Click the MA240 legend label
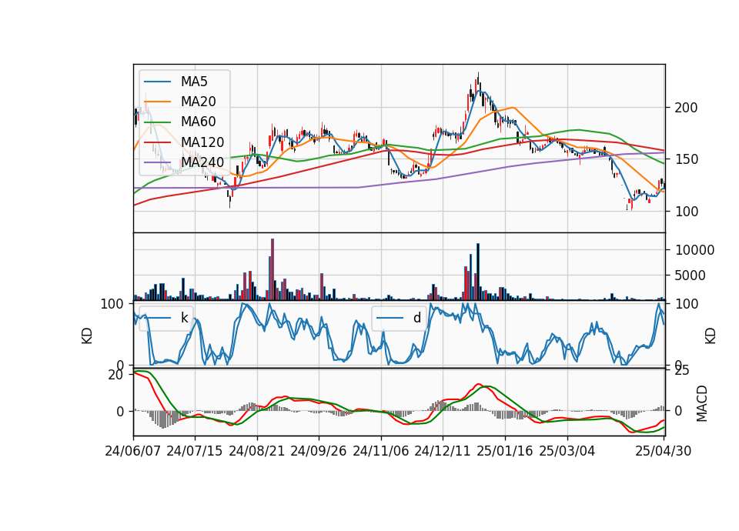Viewport: 739px width, 531px height. click(202, 162)
